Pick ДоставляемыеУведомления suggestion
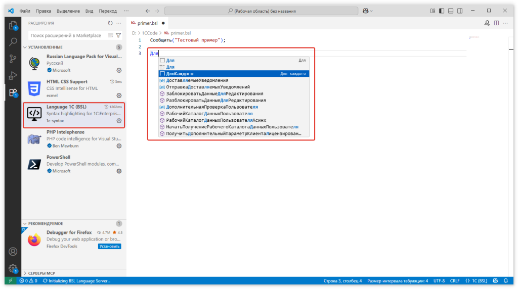 (x=234, y=80)
